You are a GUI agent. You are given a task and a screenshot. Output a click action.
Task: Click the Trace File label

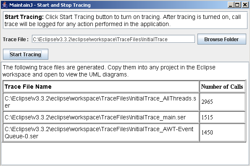click(x=16, y=40)
